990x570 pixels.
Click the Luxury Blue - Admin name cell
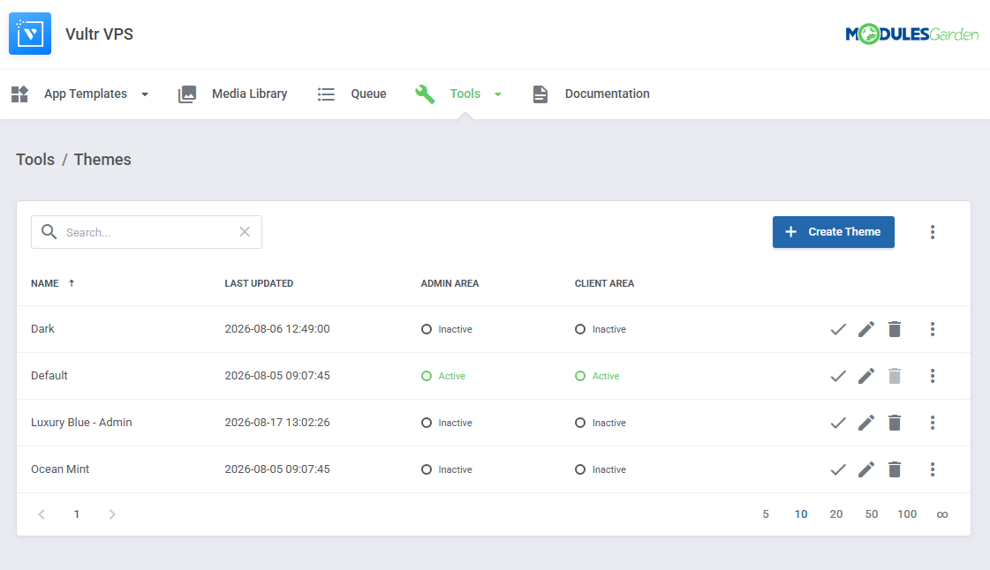pos(81,423)
